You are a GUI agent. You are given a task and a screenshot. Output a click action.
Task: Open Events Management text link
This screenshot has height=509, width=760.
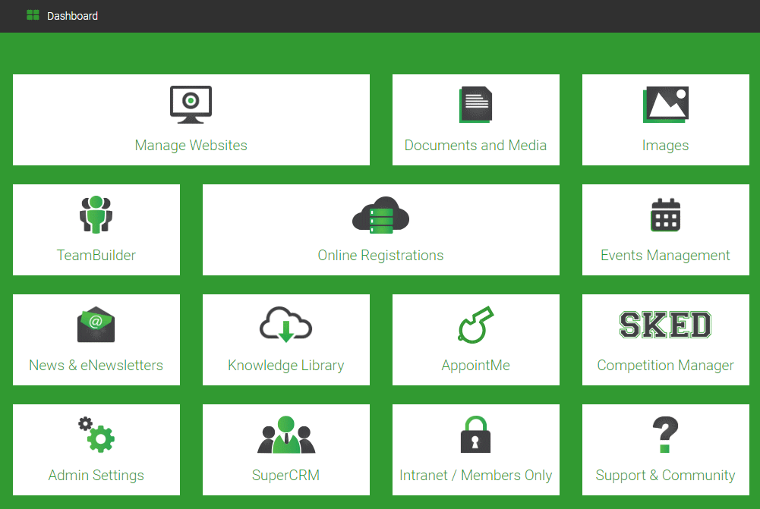666,255
